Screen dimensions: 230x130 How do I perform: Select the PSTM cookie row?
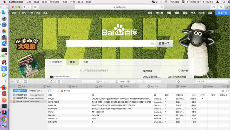coord(139,112)
